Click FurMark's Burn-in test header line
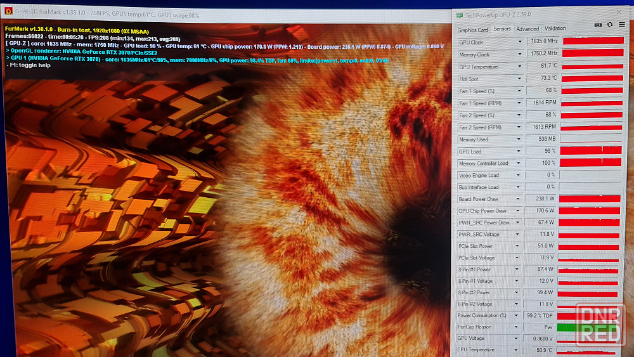The height and width of the screenshot is (357, 634). point(77,30)
